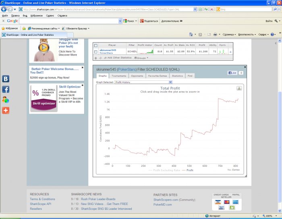Switch to the Tournaments tab

coord(119,76)
